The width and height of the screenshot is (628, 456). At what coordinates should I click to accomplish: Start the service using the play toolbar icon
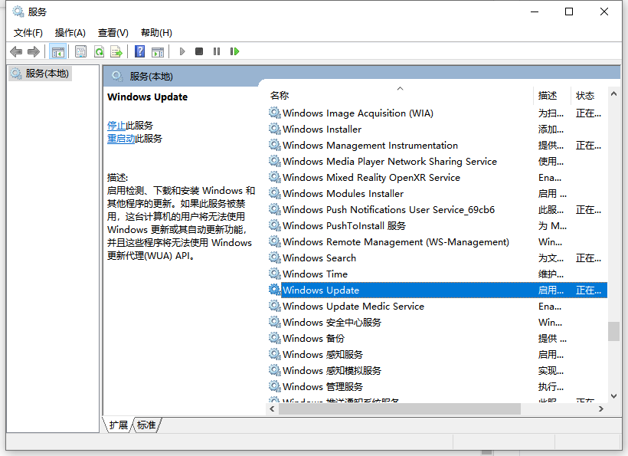(182, 51)
